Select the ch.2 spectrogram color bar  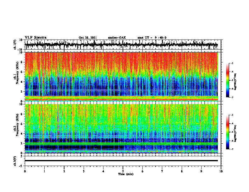(228, 132)
